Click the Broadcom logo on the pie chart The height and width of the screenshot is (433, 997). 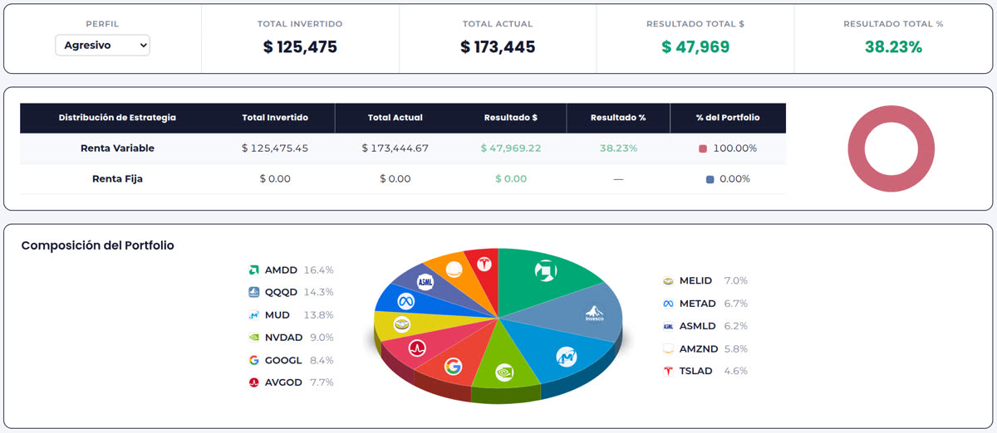tap(416, 348)
